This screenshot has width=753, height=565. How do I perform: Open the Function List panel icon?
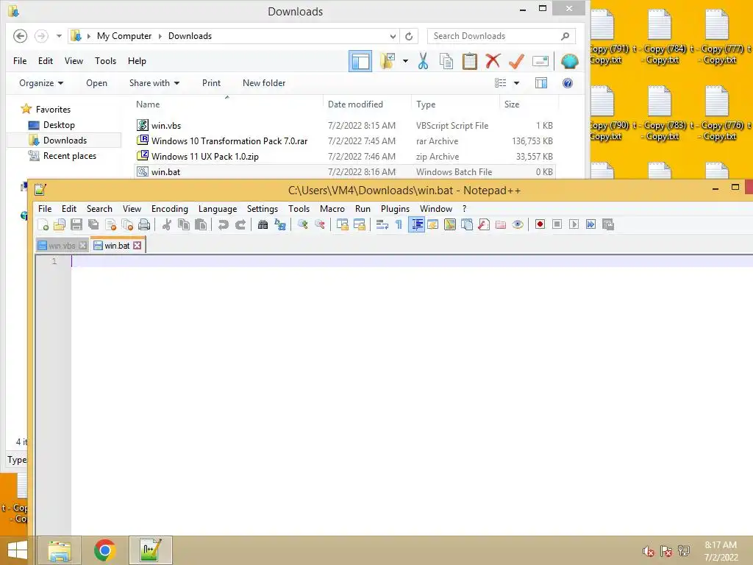(x=484, y=224)
